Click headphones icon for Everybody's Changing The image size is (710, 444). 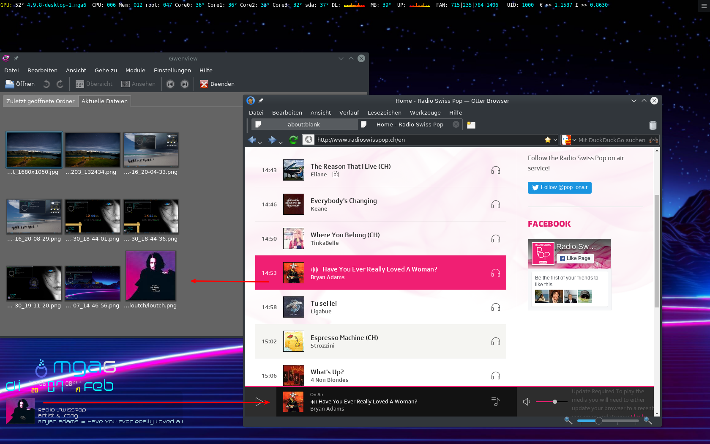point(496,205)
